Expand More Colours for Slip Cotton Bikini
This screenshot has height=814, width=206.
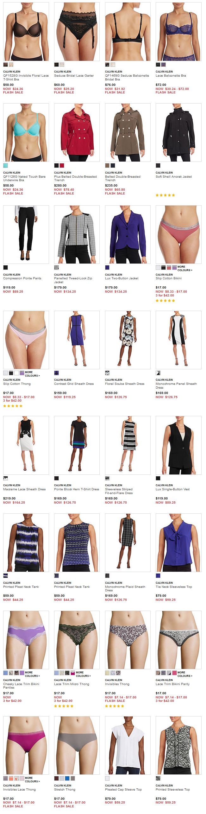pyautogui.click(x=184, y=268)
